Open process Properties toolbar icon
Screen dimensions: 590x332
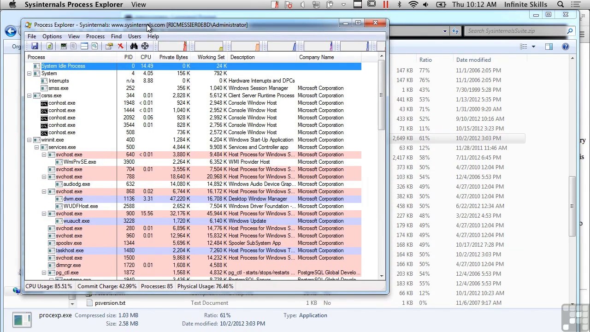pyautogui.click(x=109, y=46)
